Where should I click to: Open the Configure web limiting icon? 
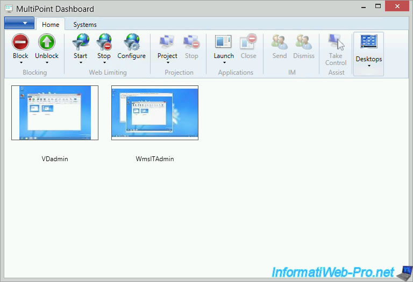coord(131,42)
